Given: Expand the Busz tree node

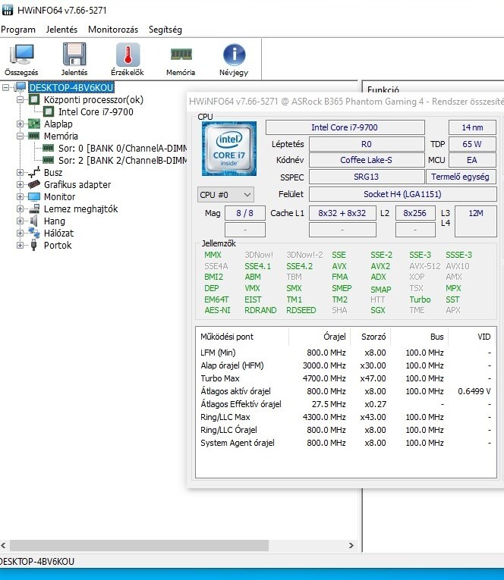Looking at the screenshot, I should (x=20, y=172).
